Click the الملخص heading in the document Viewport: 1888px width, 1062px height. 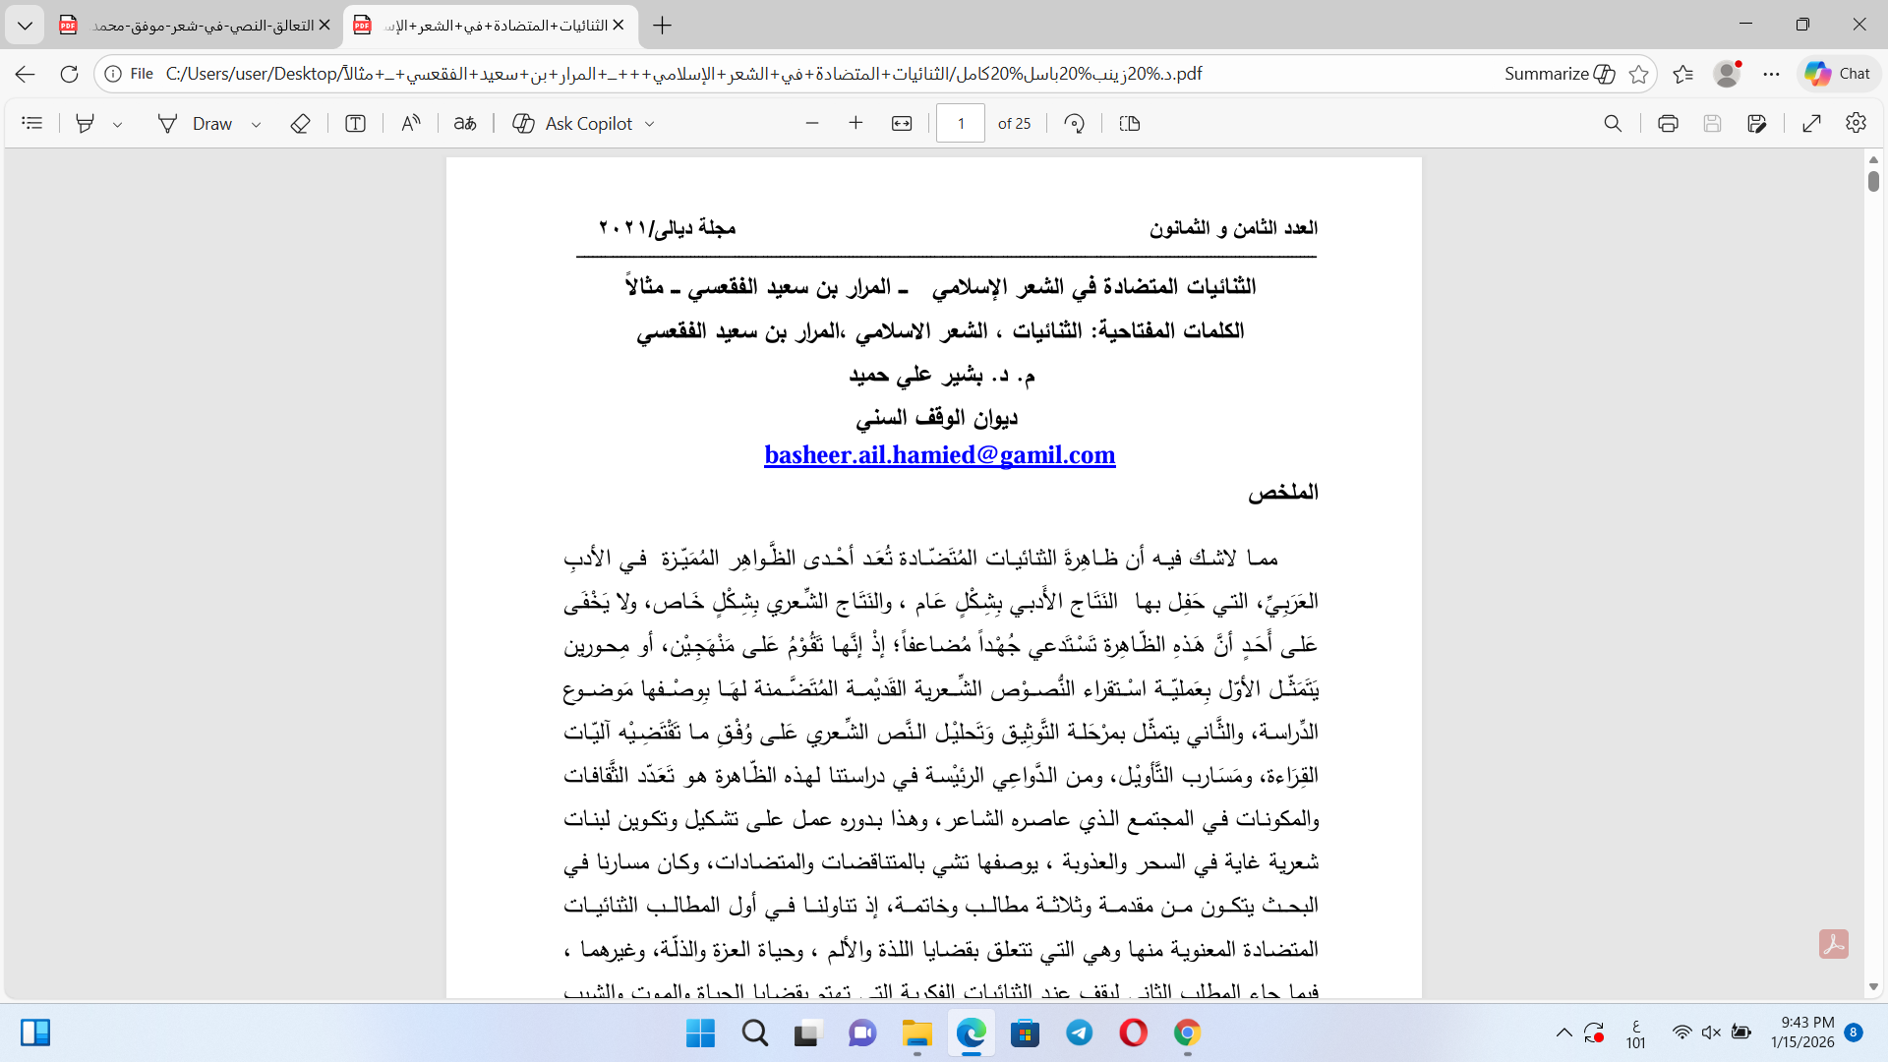[1283, 492]
